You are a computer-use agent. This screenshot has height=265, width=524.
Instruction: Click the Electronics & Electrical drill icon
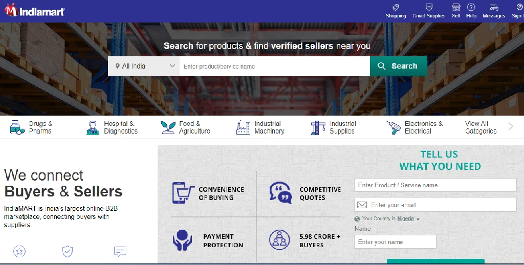(x=394, y=128)
